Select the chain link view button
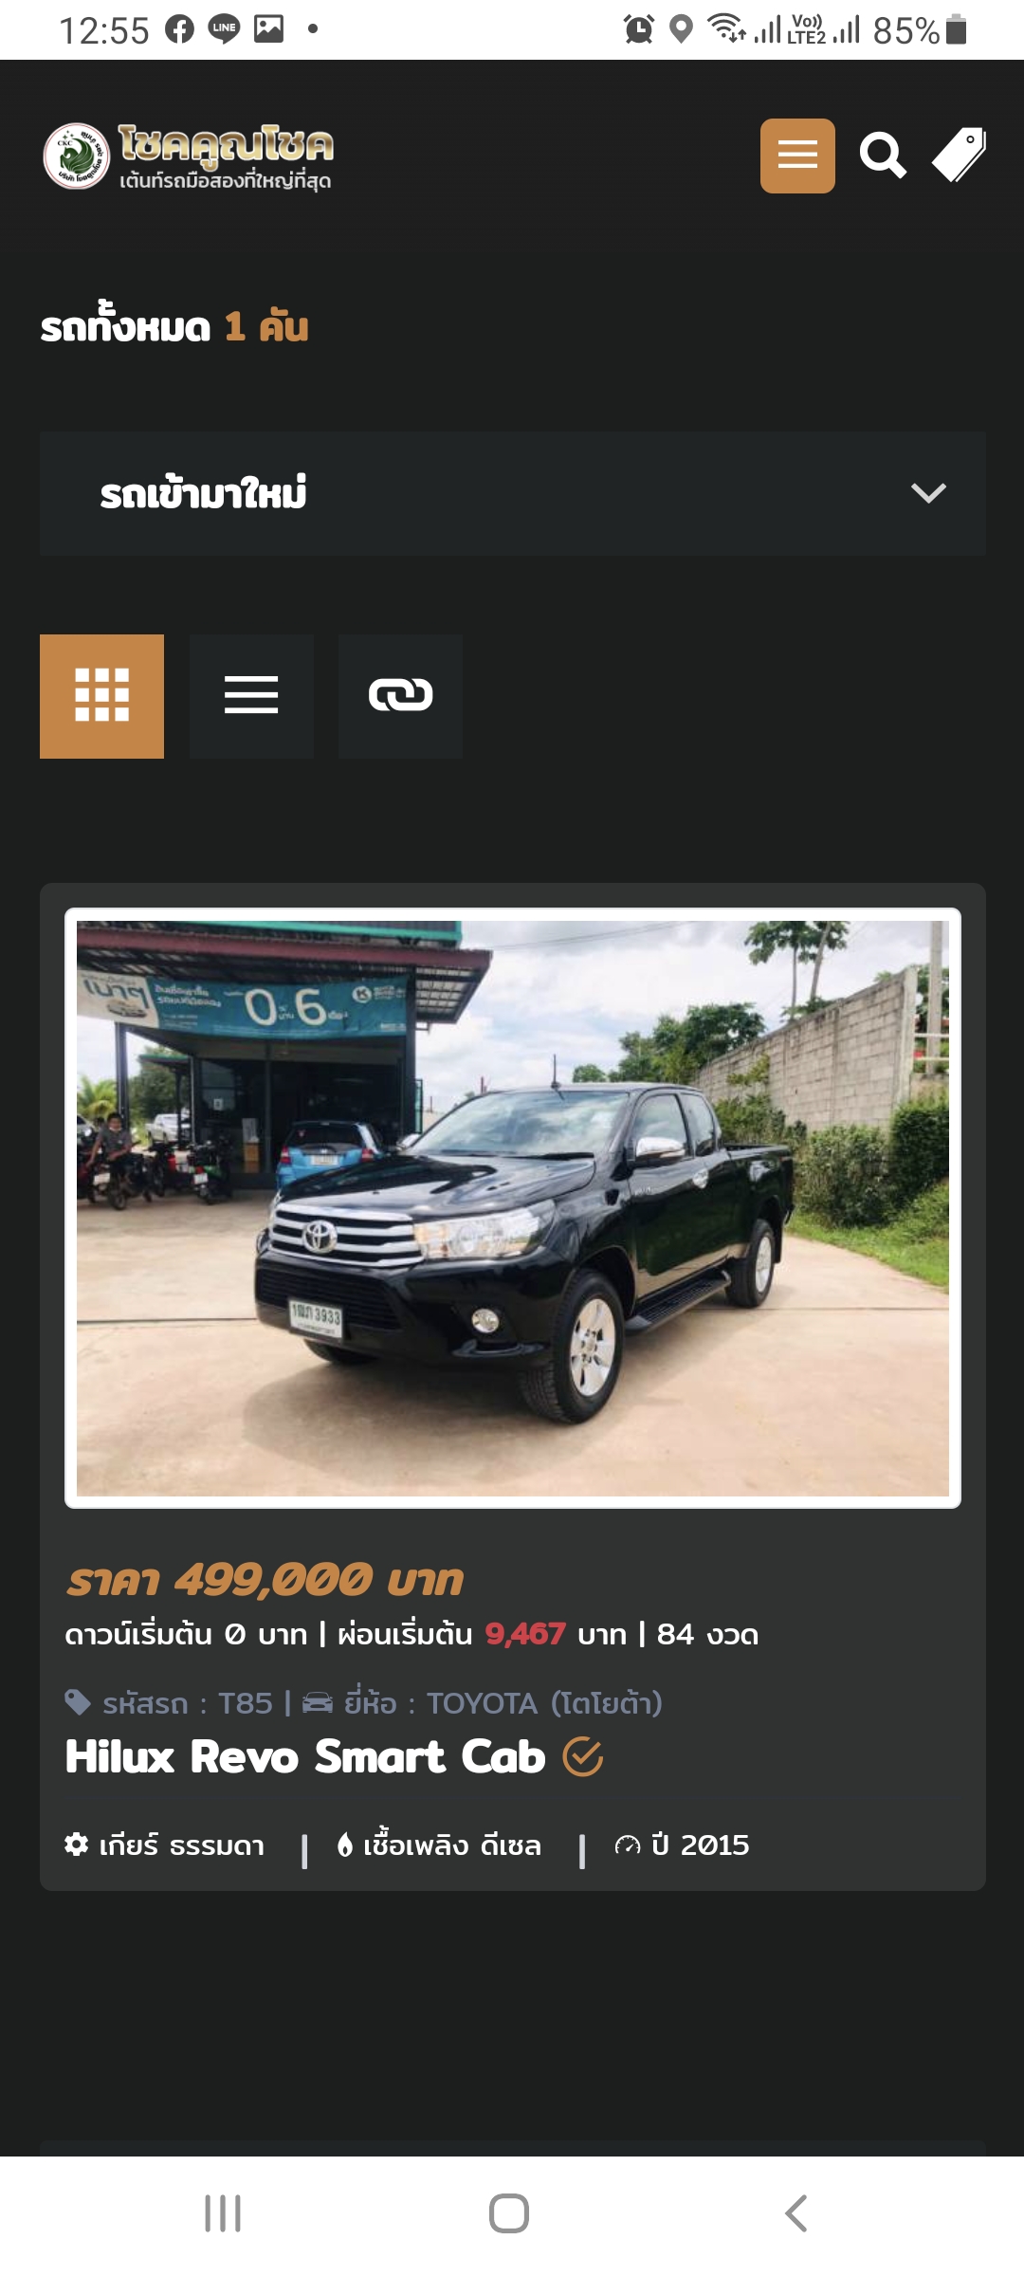Screen dimensions: 1024x2276 tap(400, 696)
